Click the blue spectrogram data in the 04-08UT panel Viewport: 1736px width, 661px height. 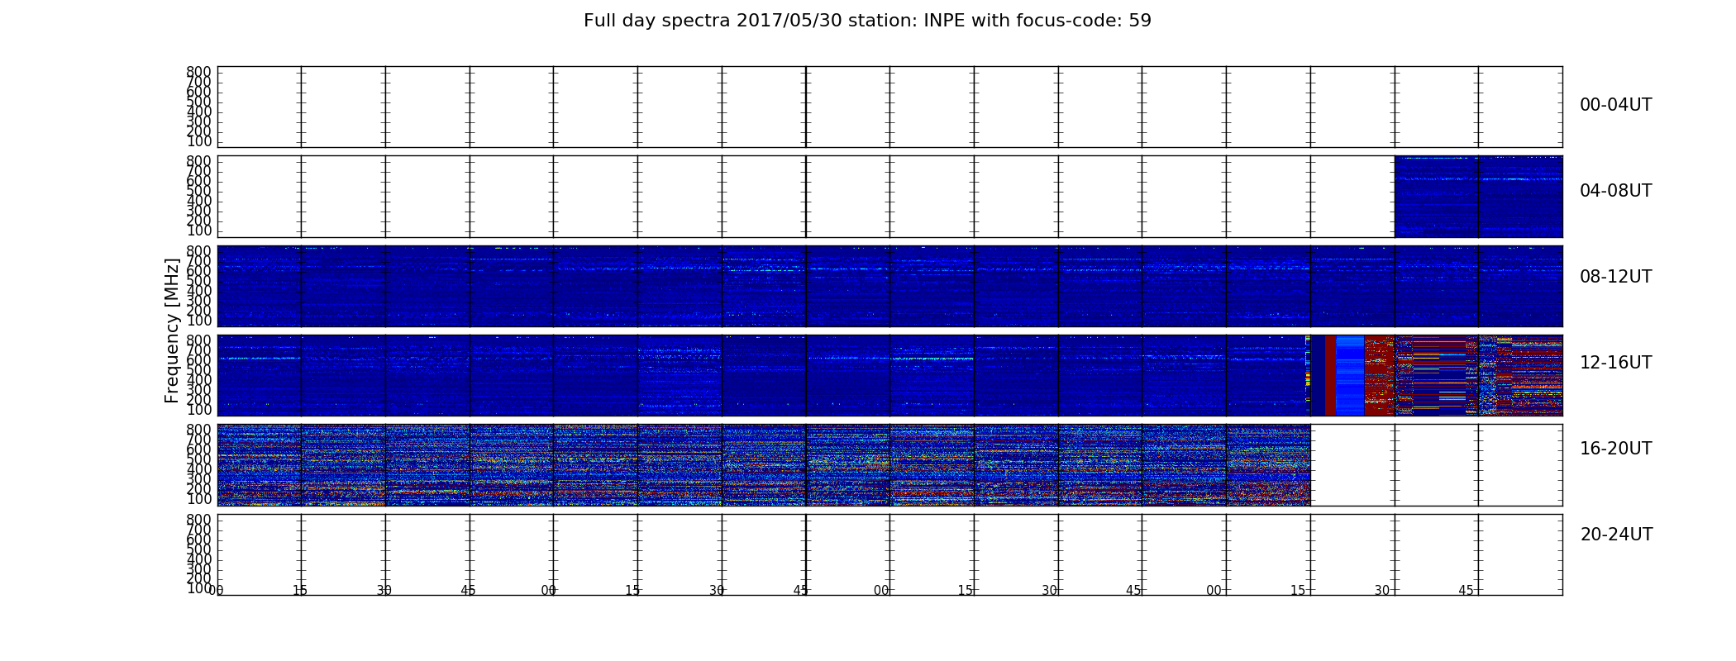[1478, 197]
